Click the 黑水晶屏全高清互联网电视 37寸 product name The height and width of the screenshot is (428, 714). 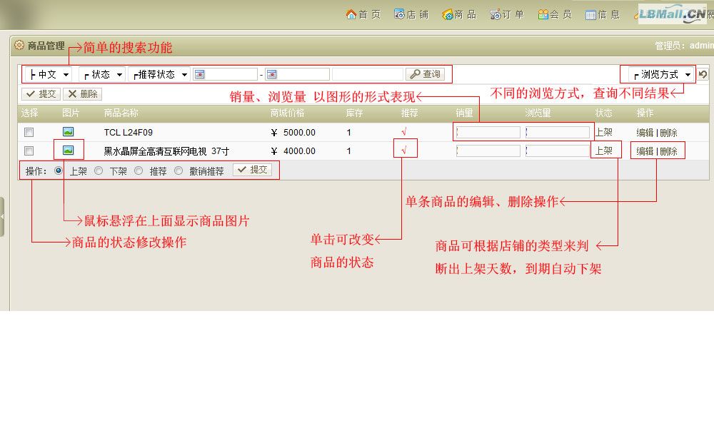166,151
